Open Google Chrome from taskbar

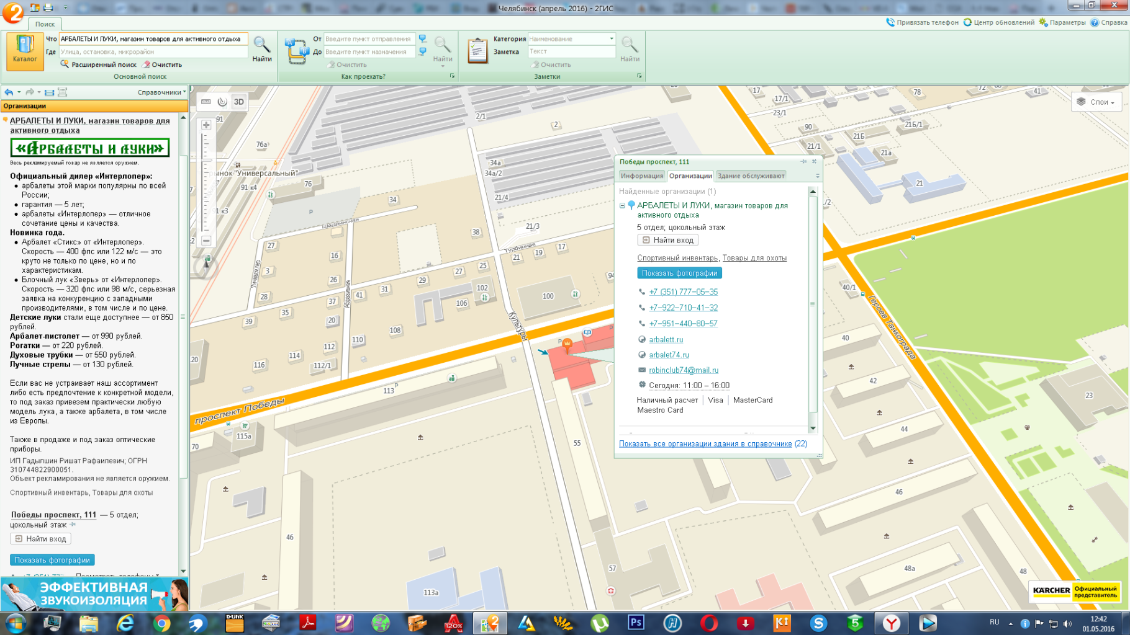pyautogui.click(x=162, y=623)
